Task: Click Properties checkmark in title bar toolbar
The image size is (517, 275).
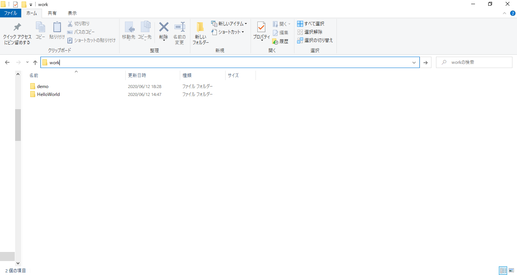Action: click(x=16, y=5)
